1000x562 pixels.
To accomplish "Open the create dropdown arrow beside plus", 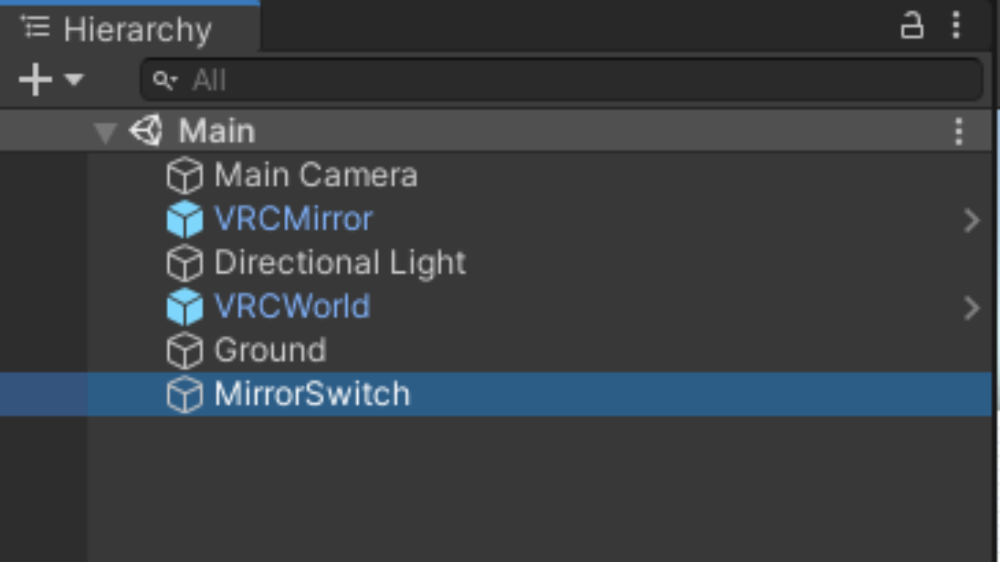I will [x=74, y=80].
